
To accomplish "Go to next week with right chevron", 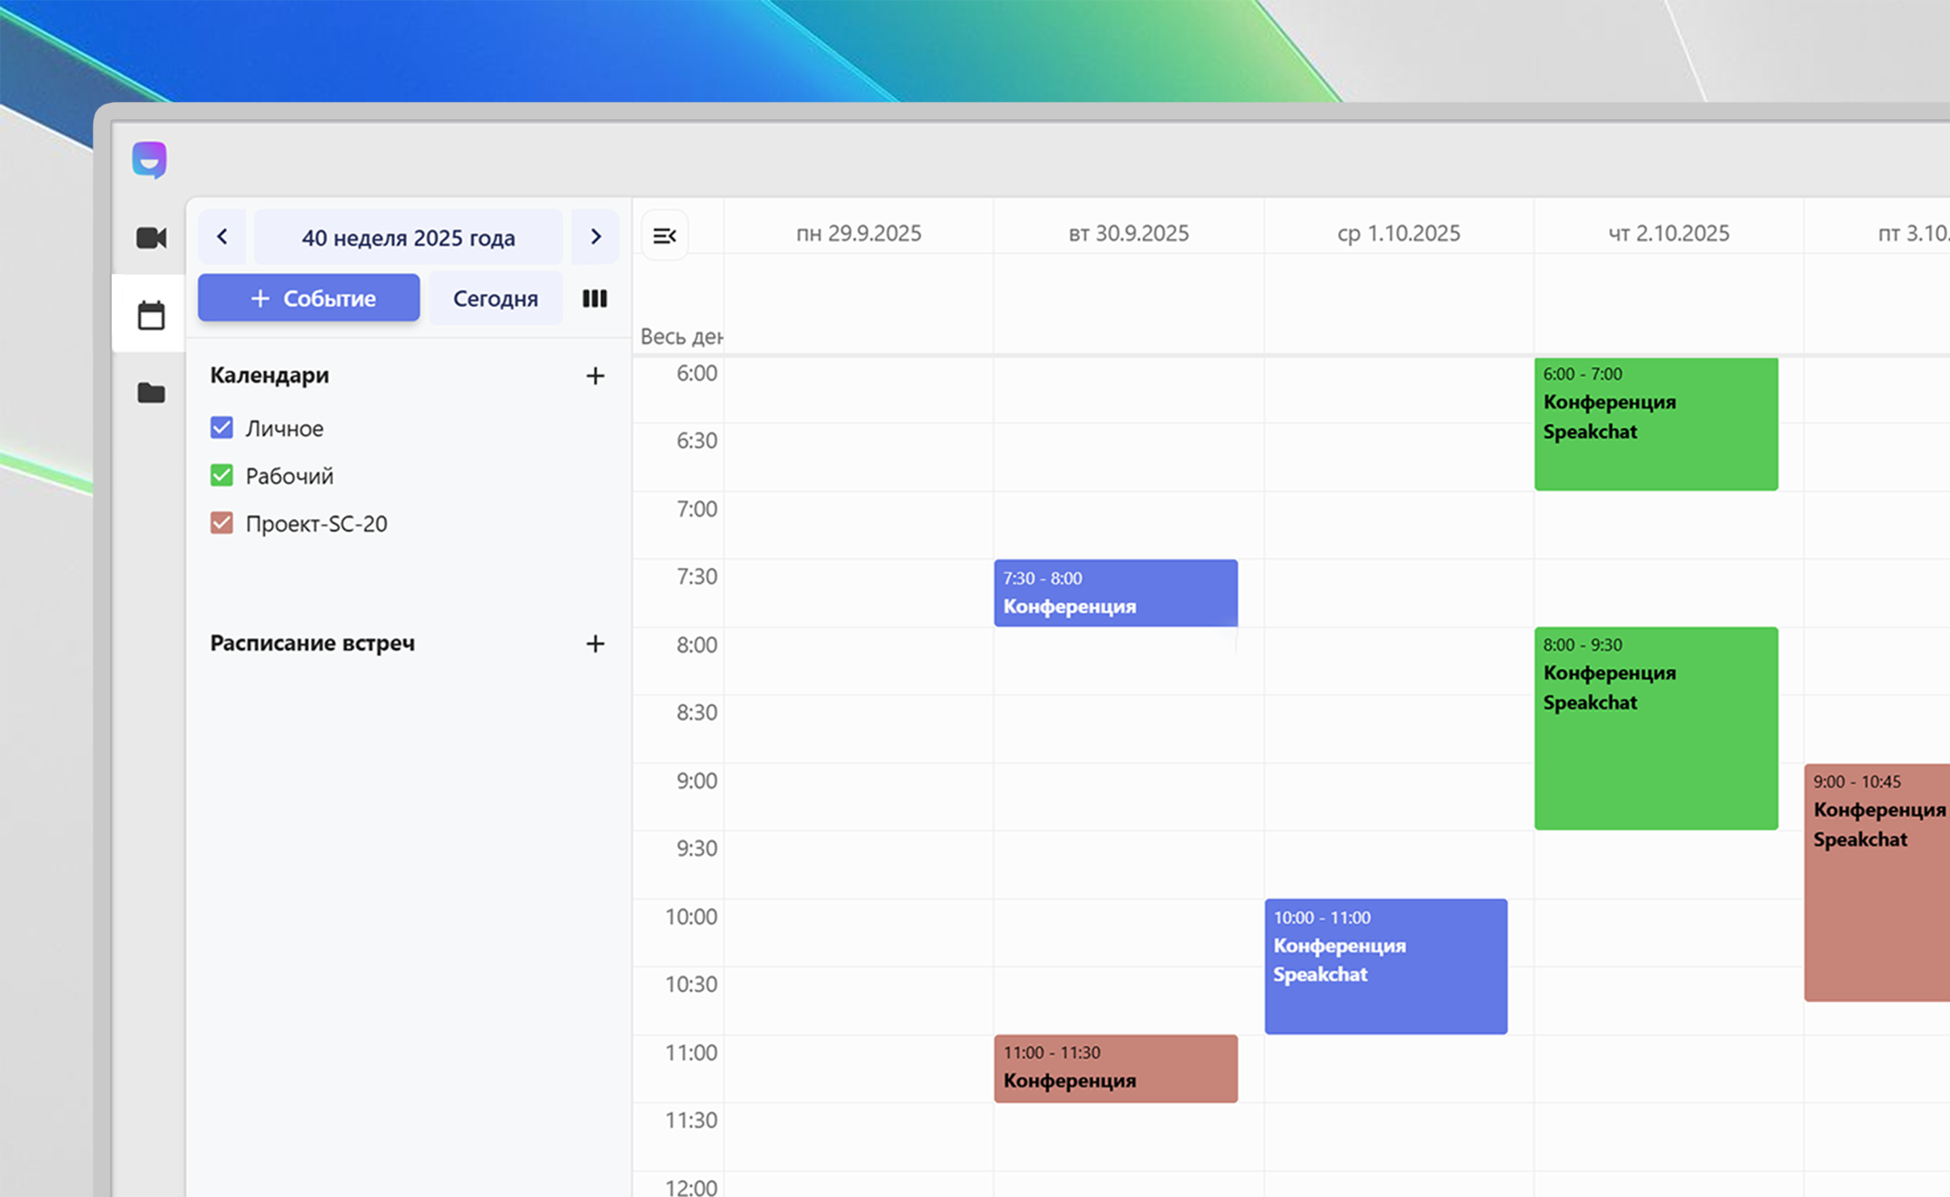I will [x=595, y=237].
